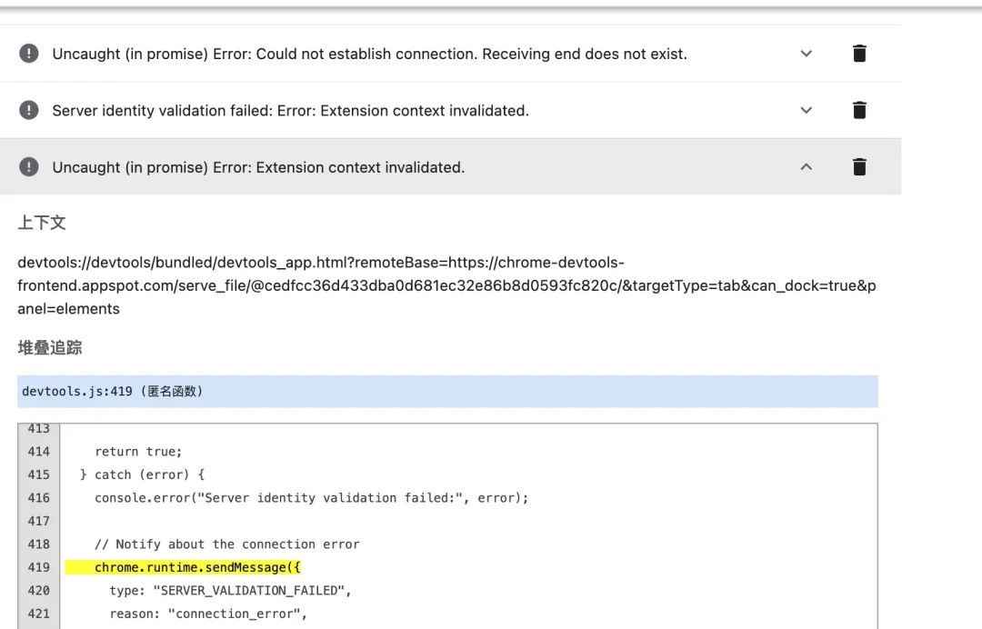Image resolution: width=982 pixels, height=629 pixels.
Task: Delete the expanded 'Extension context invalidated' error
Action: pos(859,167)
